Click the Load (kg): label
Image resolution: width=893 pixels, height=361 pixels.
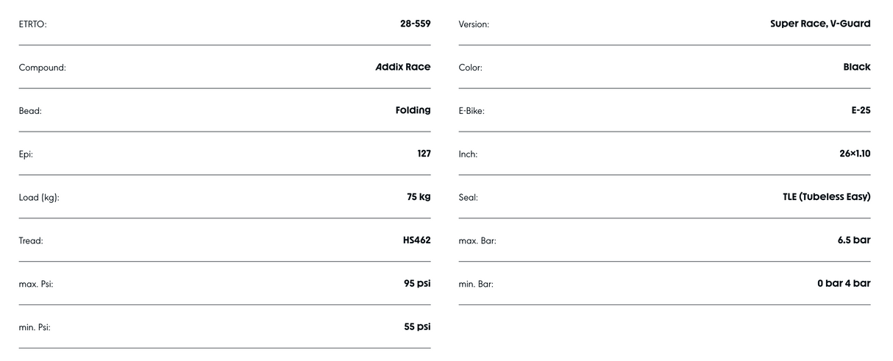[39, 198]
